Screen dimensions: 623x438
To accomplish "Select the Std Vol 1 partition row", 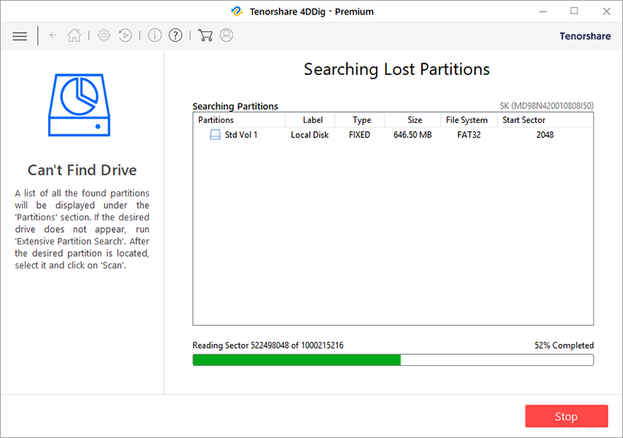I will 393,135.
